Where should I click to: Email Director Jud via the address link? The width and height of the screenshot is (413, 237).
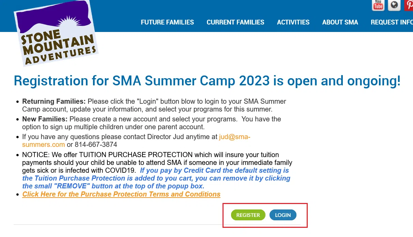point(234,137)
